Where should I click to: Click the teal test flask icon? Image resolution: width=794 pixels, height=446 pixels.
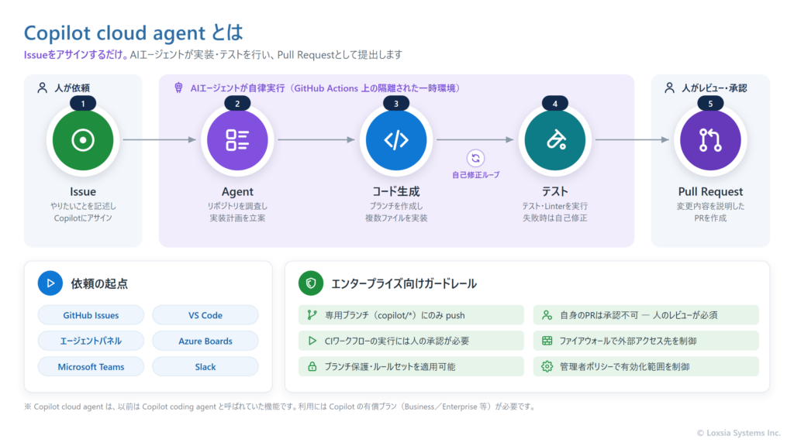point(555,140)
